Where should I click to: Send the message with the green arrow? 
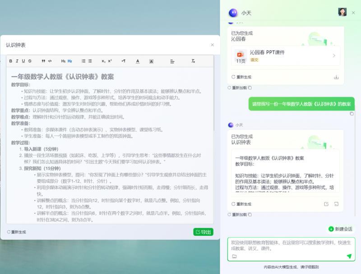click(349, 256)
